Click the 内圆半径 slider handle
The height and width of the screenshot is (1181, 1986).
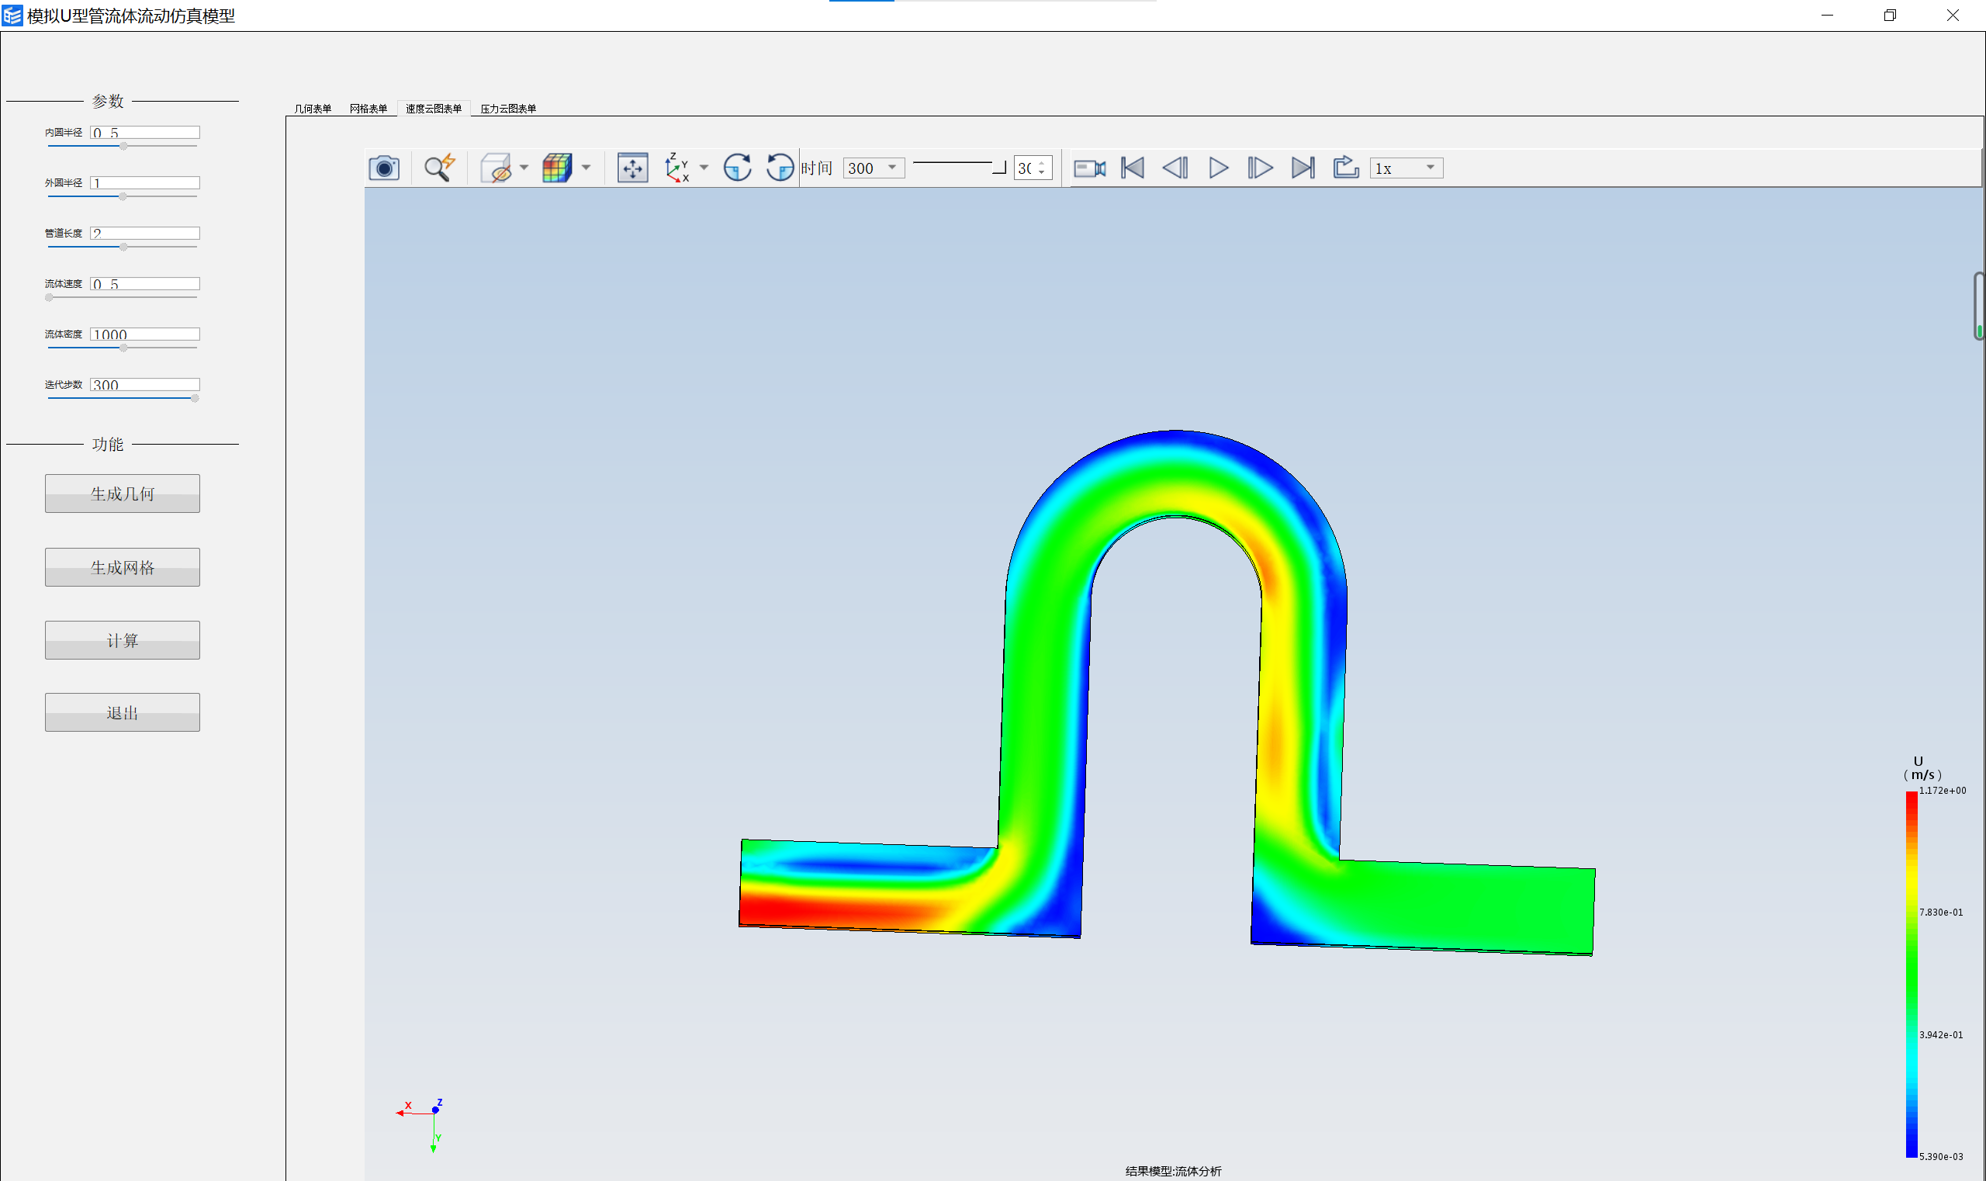pos(123,147)
